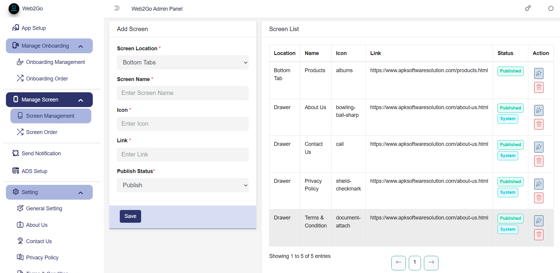Go to next page arrow
This screenshot has width=560, height=273.
coord(431,263)
